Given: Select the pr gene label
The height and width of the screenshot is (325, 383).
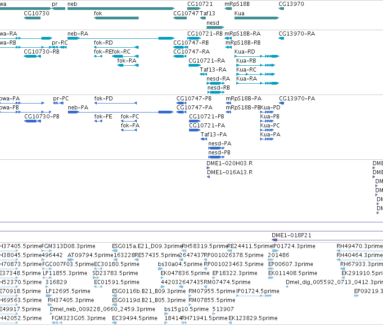Looking at the screenshot, I should point(55,4).
